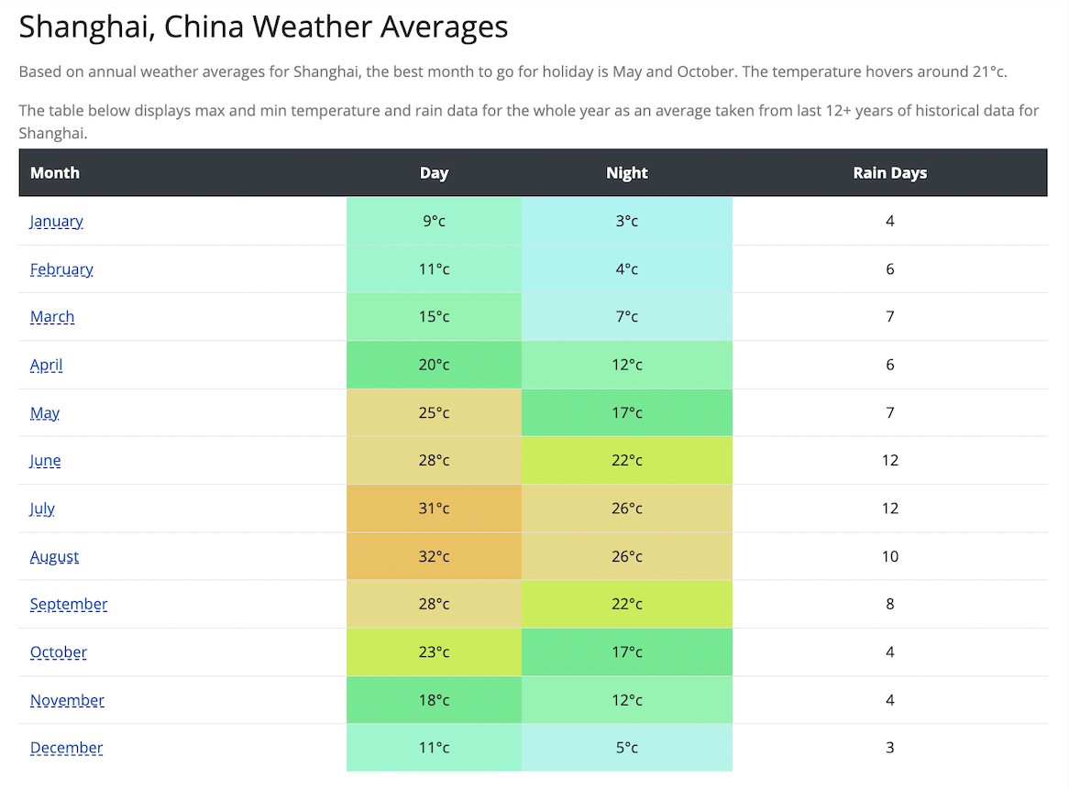Go to the September link

pos(69,604)
